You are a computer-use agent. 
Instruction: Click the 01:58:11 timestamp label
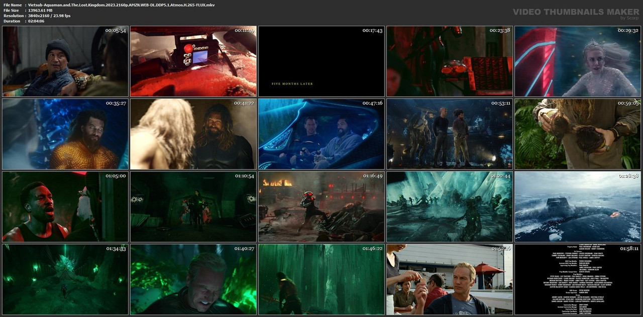(x=628, y=249)
